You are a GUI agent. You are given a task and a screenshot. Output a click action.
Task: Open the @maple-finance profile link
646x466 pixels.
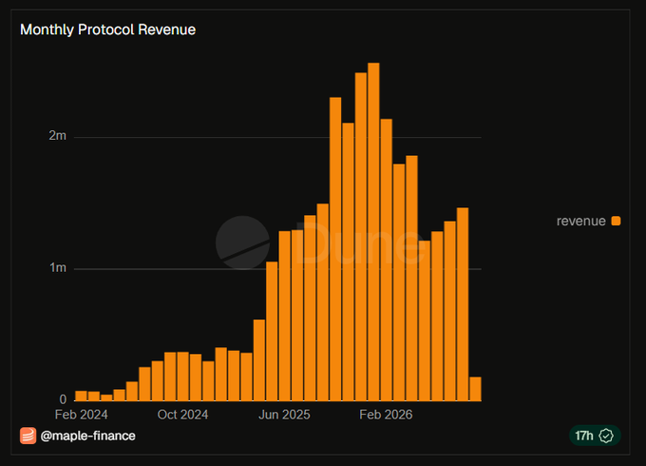tap(87, 436)
